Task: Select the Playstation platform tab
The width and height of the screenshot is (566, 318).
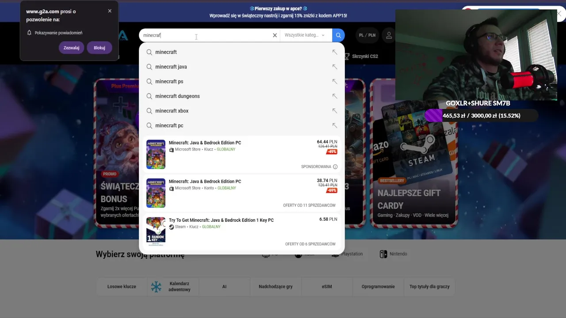Action: [x=348, y=254]
